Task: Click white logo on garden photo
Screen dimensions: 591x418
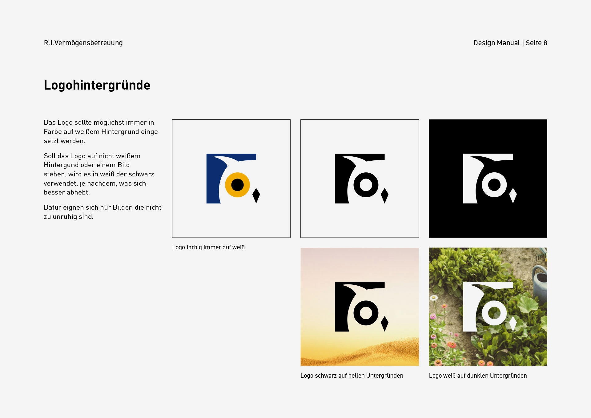Action: pyautogui.click(x=490, y=307)
